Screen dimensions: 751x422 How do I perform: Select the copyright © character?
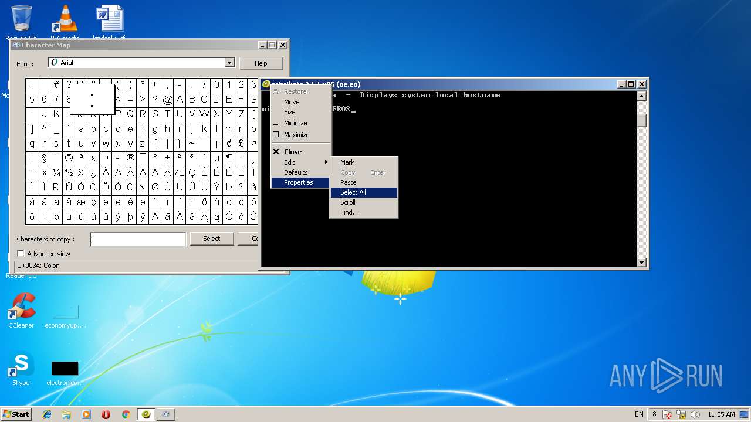pyautogui.click(x=69, y=158)
